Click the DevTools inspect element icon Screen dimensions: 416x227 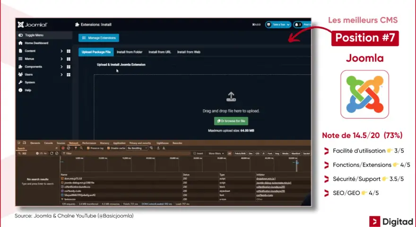[19, 143]
